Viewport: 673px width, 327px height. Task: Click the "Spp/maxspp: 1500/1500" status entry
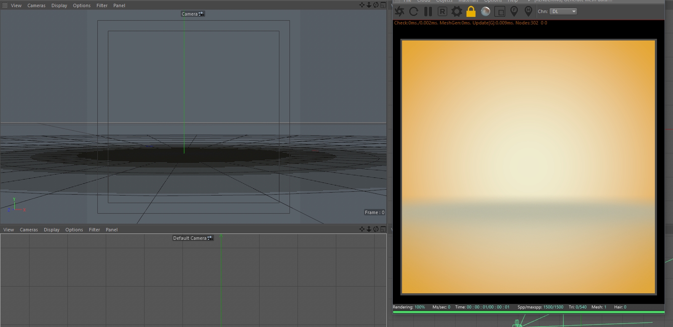pyautogui.click(x=540, y=307)
